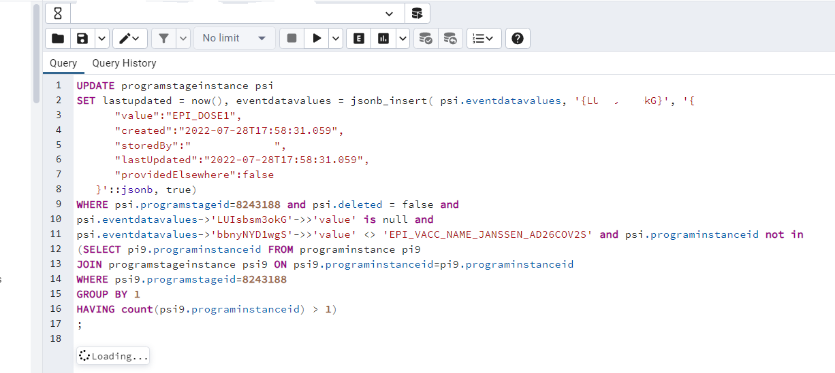The height and width of the screenshot is (373, 835).
Task: Click the Explain (E) button
Action: tap(358, 39)
